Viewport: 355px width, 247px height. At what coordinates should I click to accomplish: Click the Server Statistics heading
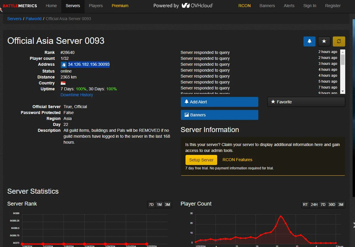[x=33, y=191]
